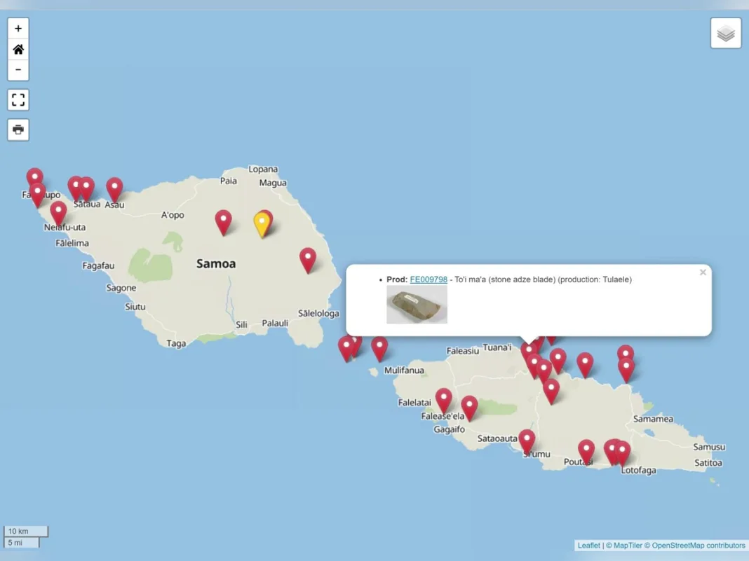This screenshot has height=561, width=749.
Task: View the stone adze blade thumbnail
Action: (x=417, y=305)
